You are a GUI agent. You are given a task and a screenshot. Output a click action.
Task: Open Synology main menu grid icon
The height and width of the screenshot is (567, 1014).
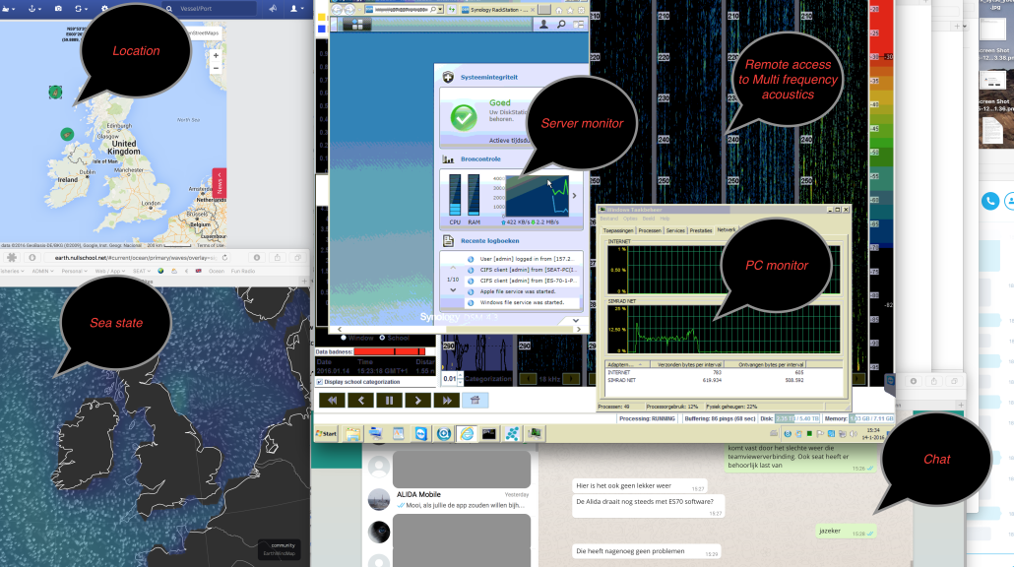coord(356,25)
